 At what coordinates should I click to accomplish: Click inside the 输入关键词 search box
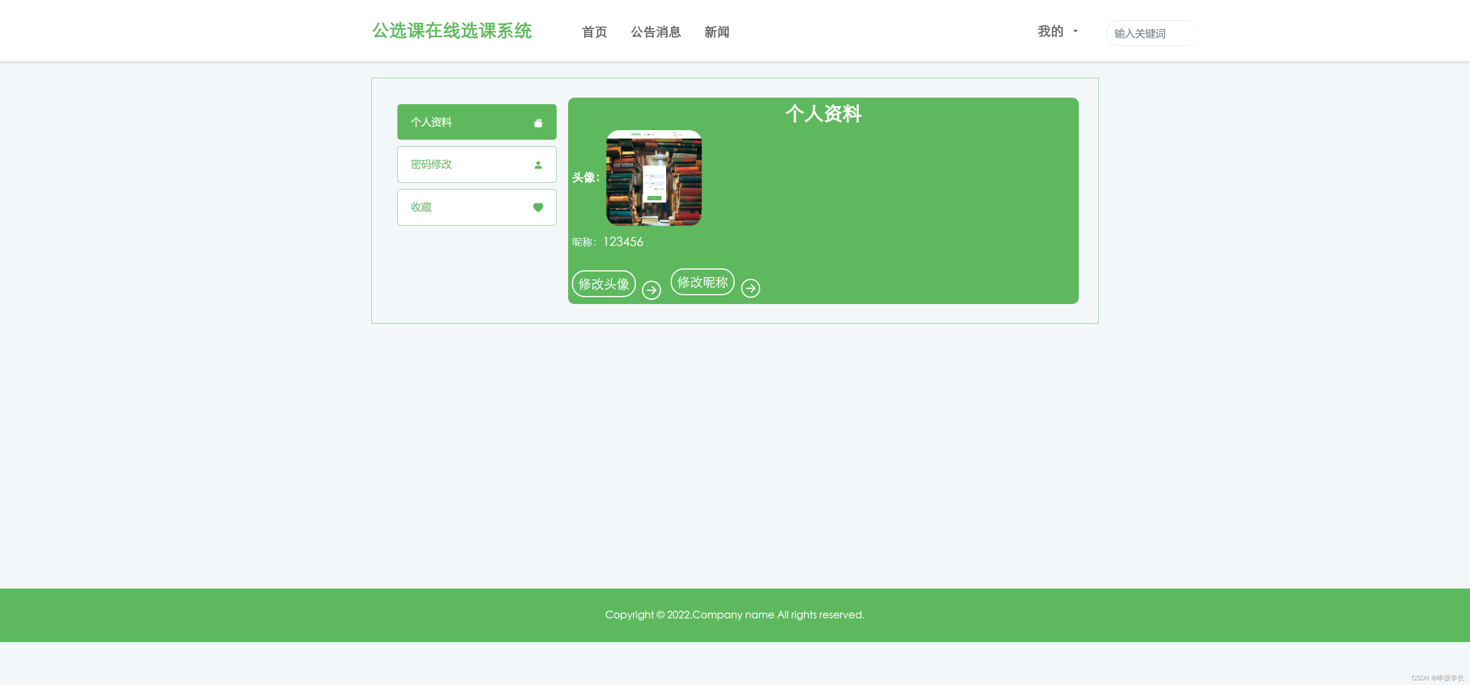click(1151, 33)
